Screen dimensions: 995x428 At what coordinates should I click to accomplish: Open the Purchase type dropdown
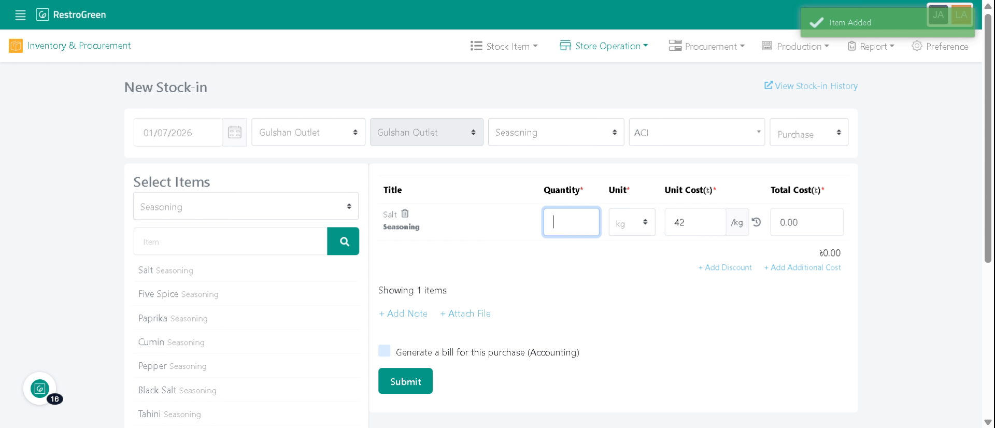tap(809, 132)
